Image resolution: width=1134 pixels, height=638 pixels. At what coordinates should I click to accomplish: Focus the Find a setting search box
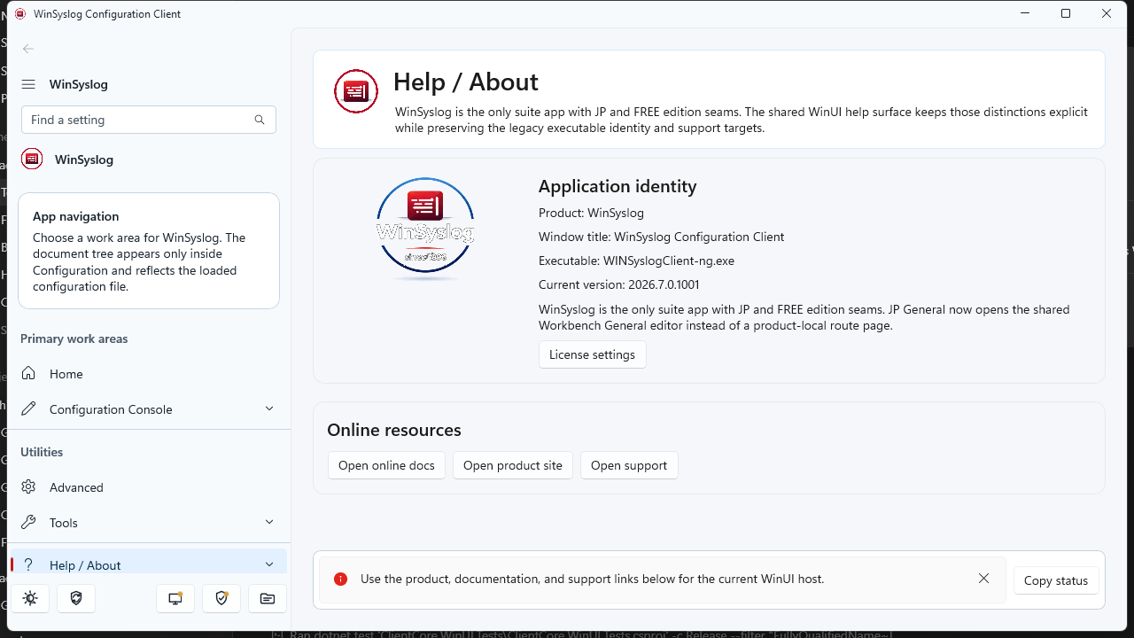(149, 120)
